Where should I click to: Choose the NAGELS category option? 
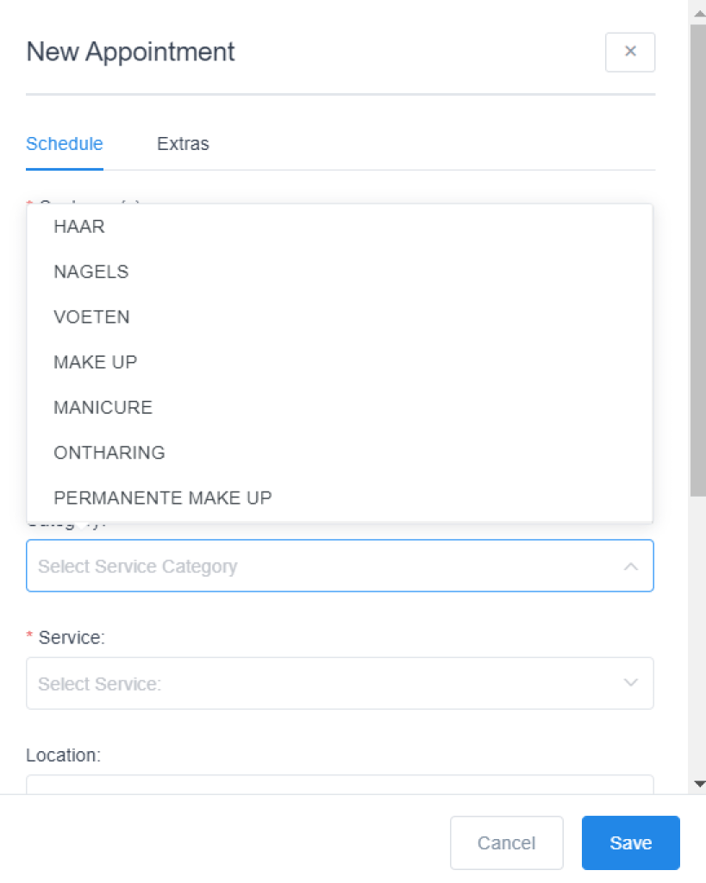pos(91,272)
